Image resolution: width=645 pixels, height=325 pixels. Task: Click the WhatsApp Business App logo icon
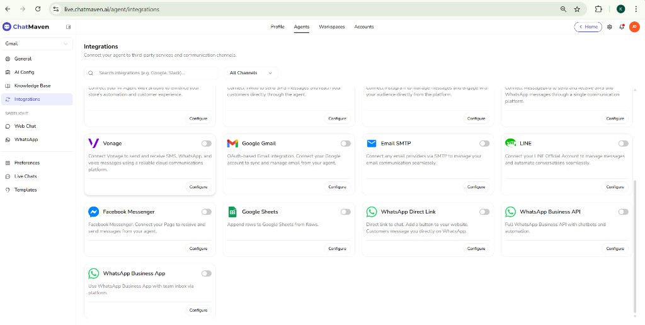coord(93,273)
